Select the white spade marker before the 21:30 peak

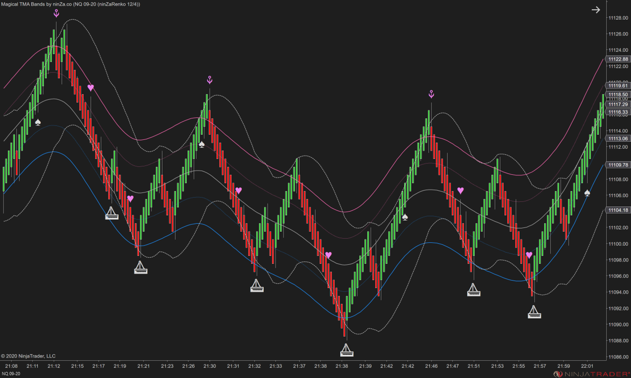point(202,144)
